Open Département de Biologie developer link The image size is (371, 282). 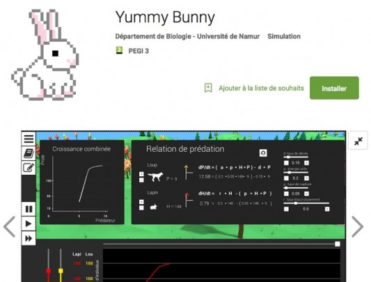click(x=187, y=36)
